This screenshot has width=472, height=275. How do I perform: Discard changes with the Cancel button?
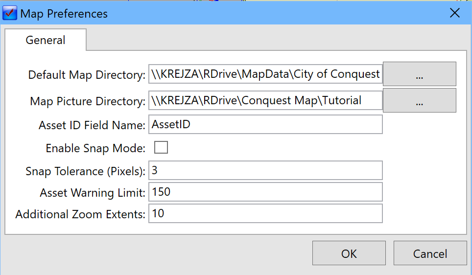(x=430, y=253)
